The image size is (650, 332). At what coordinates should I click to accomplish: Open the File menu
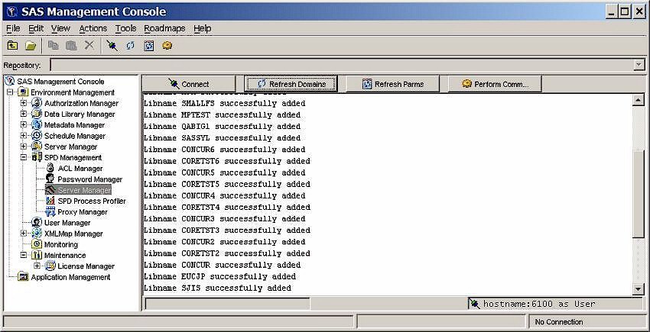click(x=13, y=28)
